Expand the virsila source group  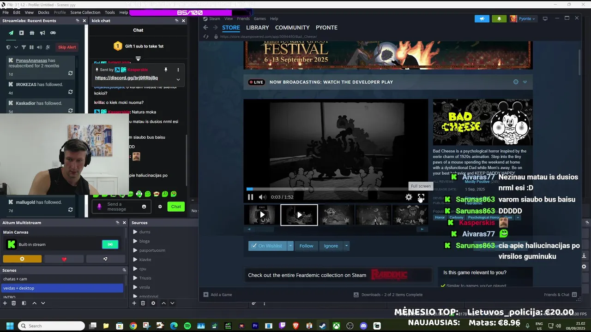pos(135,287)
